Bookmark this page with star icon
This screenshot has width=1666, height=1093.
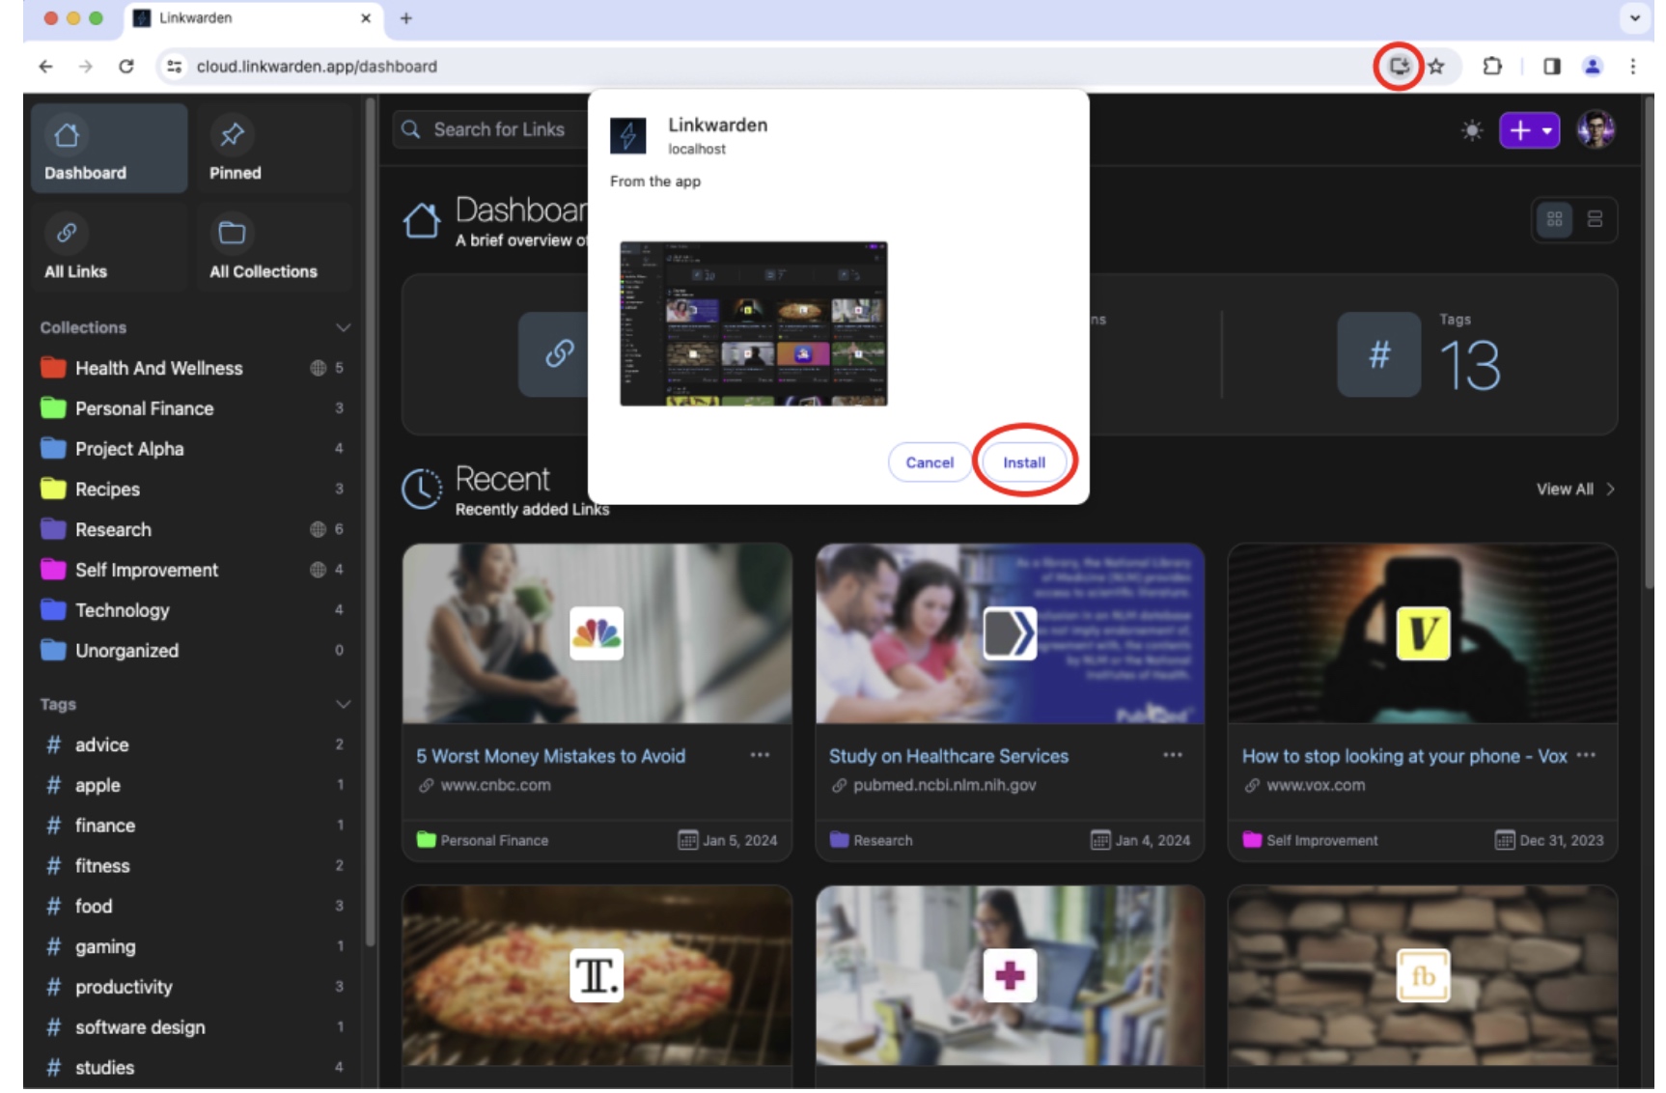1436,66
